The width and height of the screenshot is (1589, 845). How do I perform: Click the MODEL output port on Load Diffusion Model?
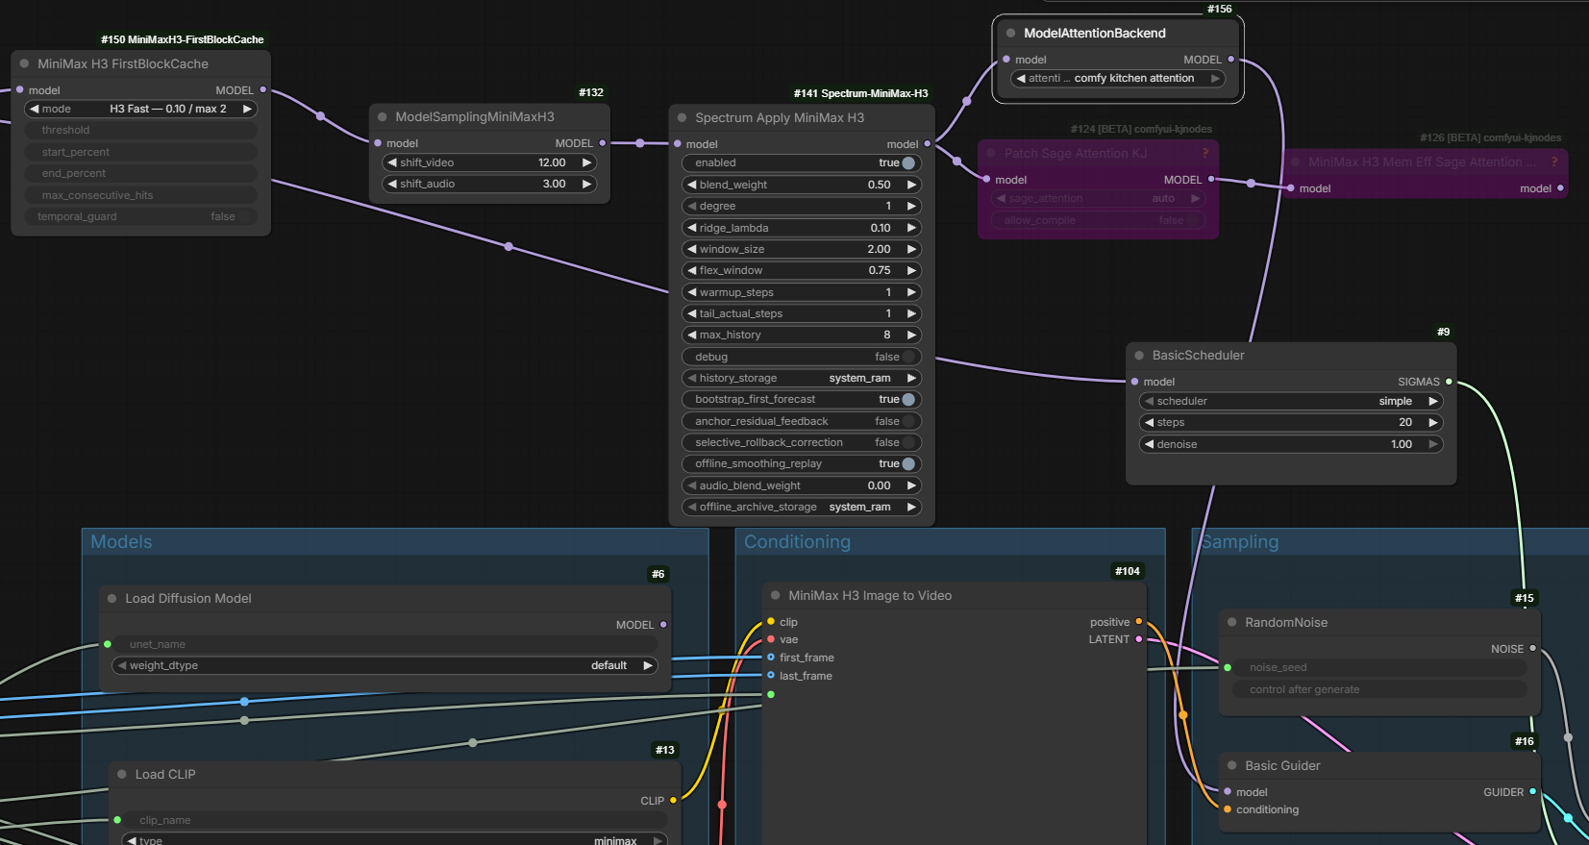pos(663,625)
